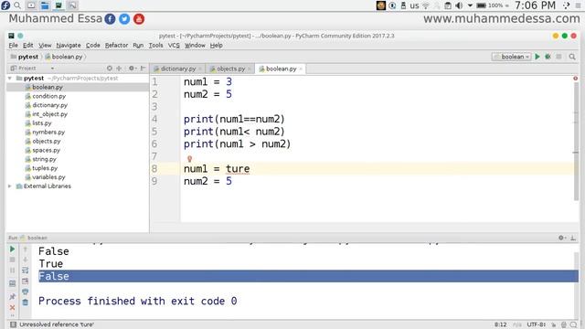Click the 7:06 PM clock
Viewport: 585px width, 329px height.
[x=535, y=5]
